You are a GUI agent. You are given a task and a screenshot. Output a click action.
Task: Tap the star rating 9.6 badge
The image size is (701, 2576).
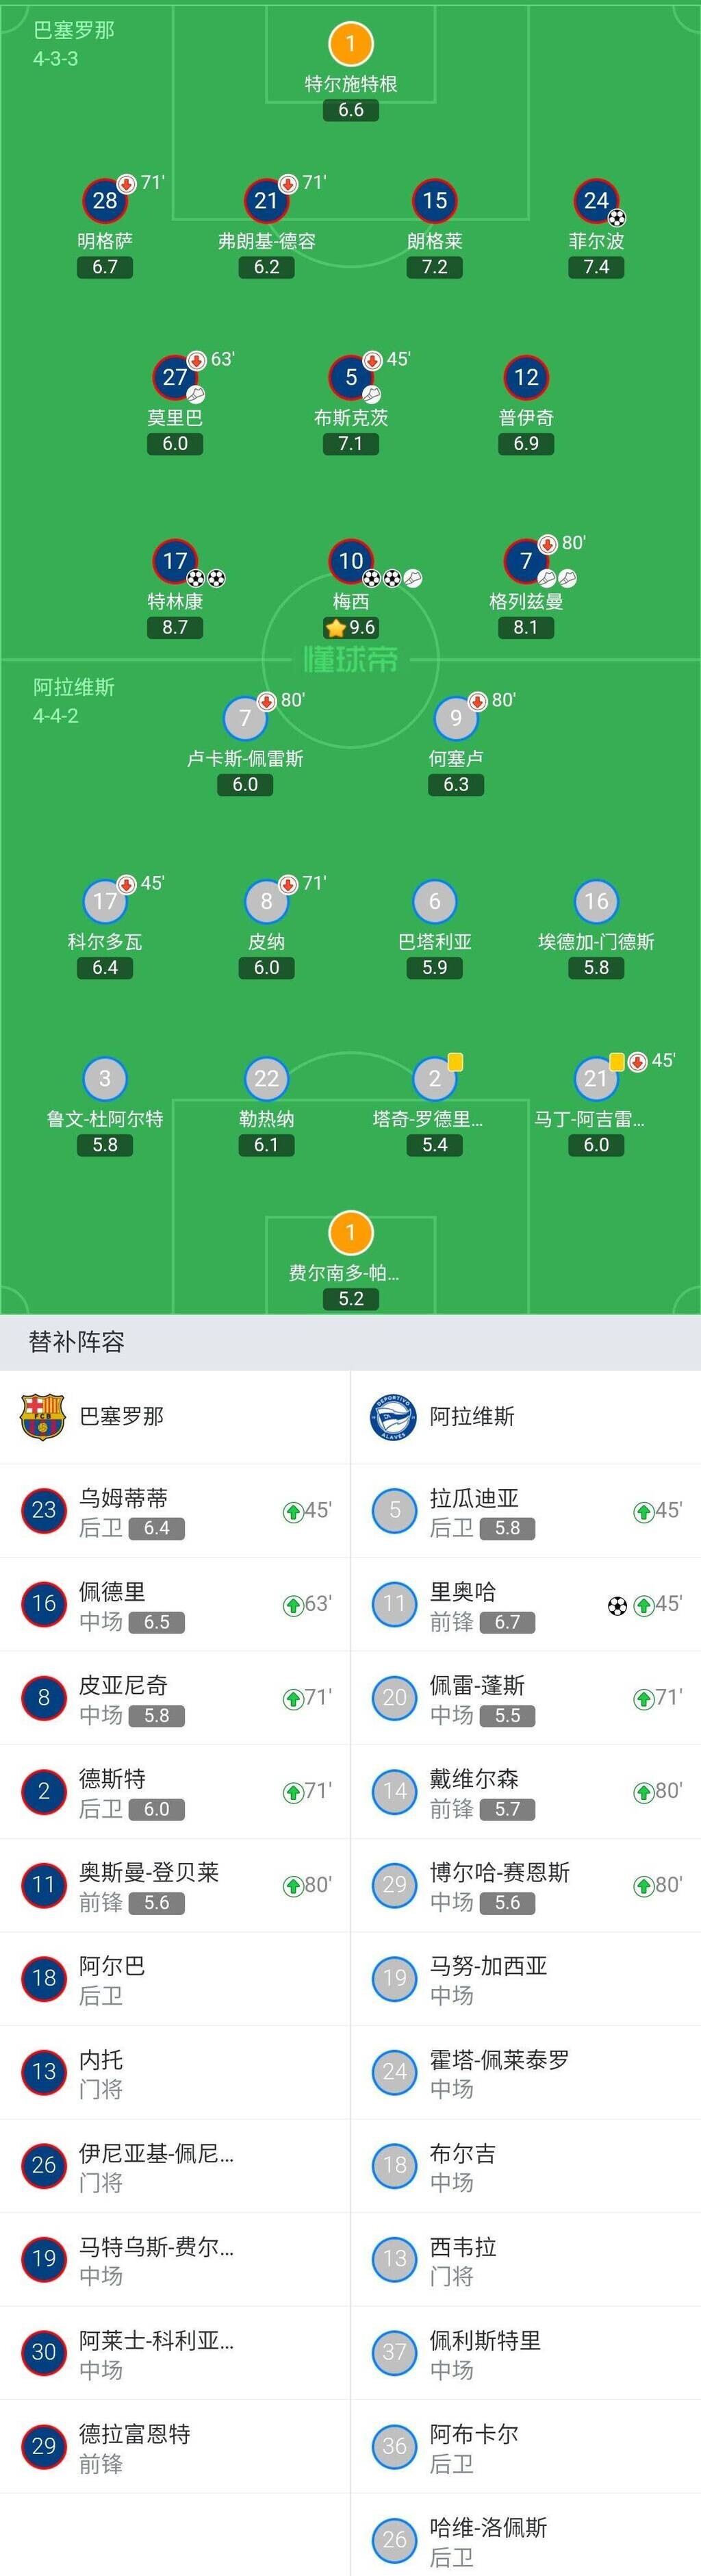[x=351, y=628]
